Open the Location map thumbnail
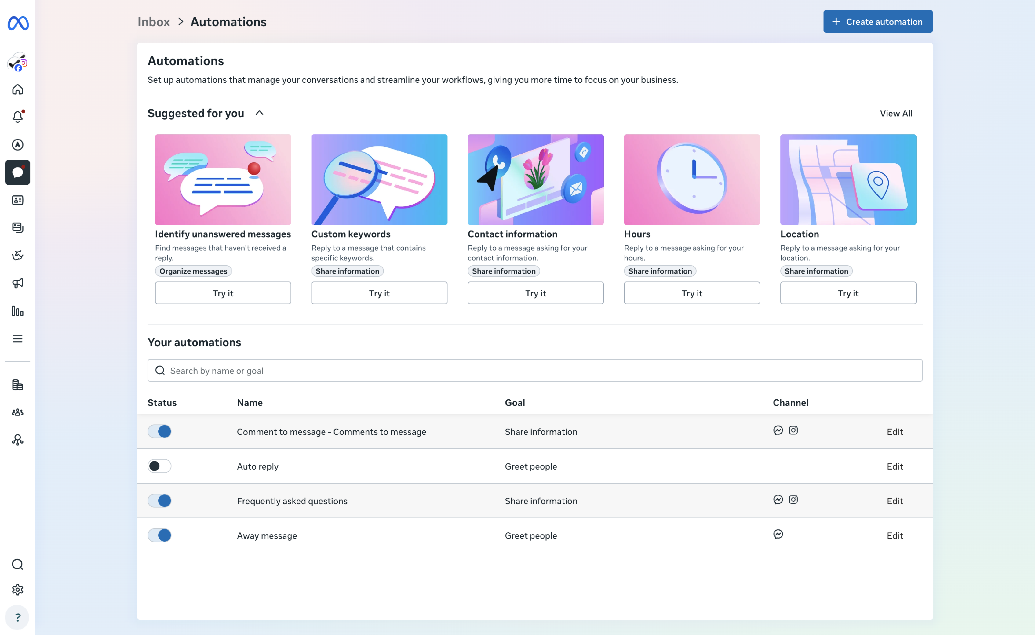Image resolution: width=1035 pixels, height=635 pixels. click(x=848, y=180)
